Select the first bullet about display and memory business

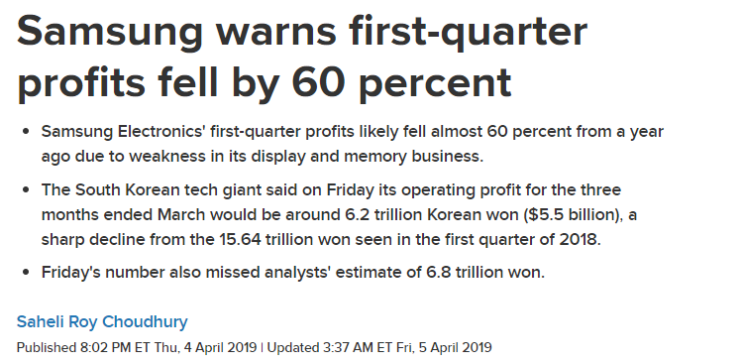pos(352,144)
